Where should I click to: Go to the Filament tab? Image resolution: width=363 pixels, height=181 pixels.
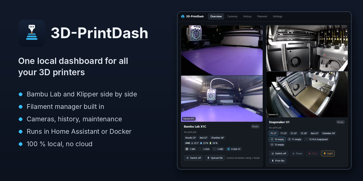coord(262,16)
